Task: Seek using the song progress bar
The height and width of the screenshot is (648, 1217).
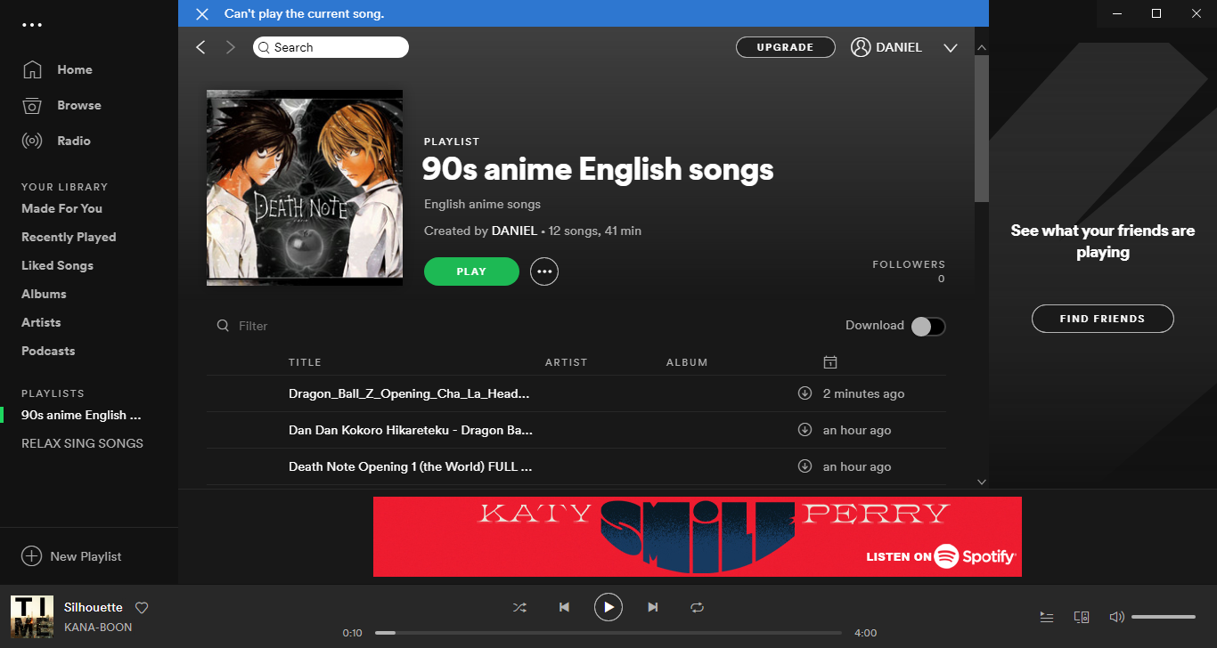Action: coord(608,633)
